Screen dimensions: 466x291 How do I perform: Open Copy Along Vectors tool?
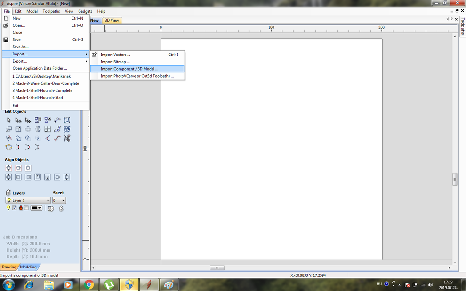coord(57,129)
